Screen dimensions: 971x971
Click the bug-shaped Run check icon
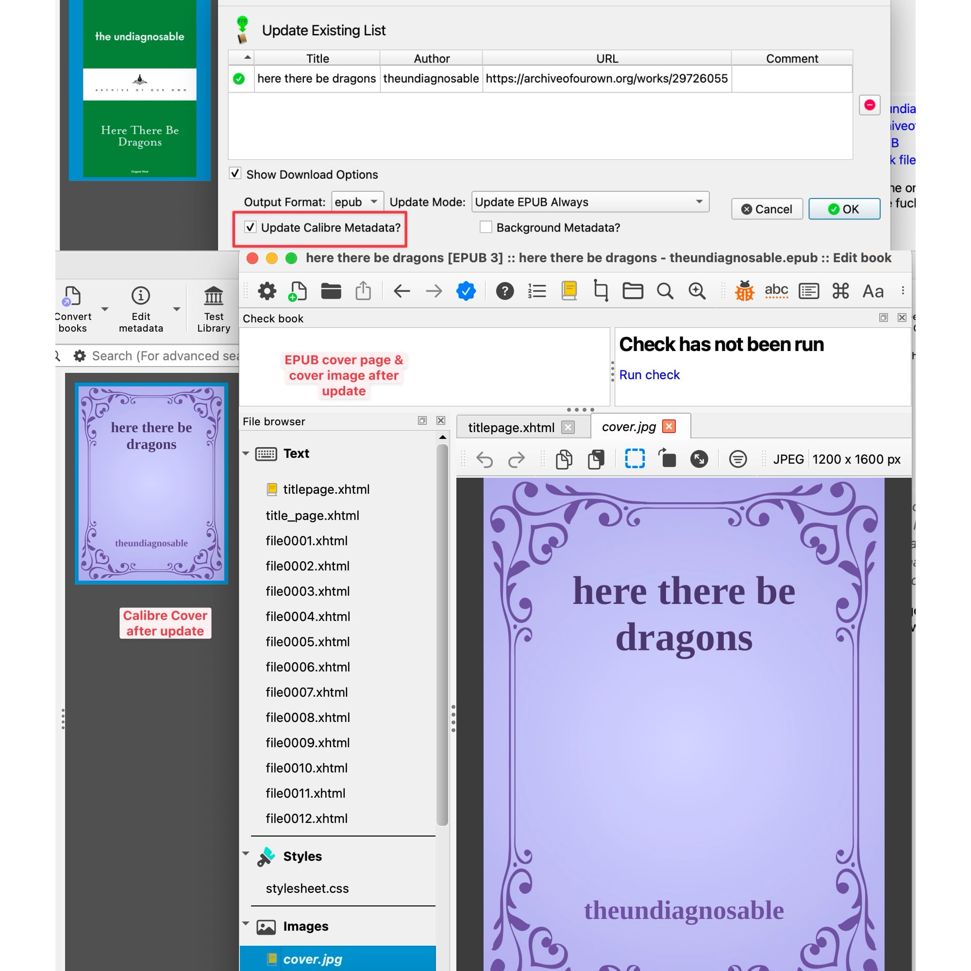pos(744,291)
